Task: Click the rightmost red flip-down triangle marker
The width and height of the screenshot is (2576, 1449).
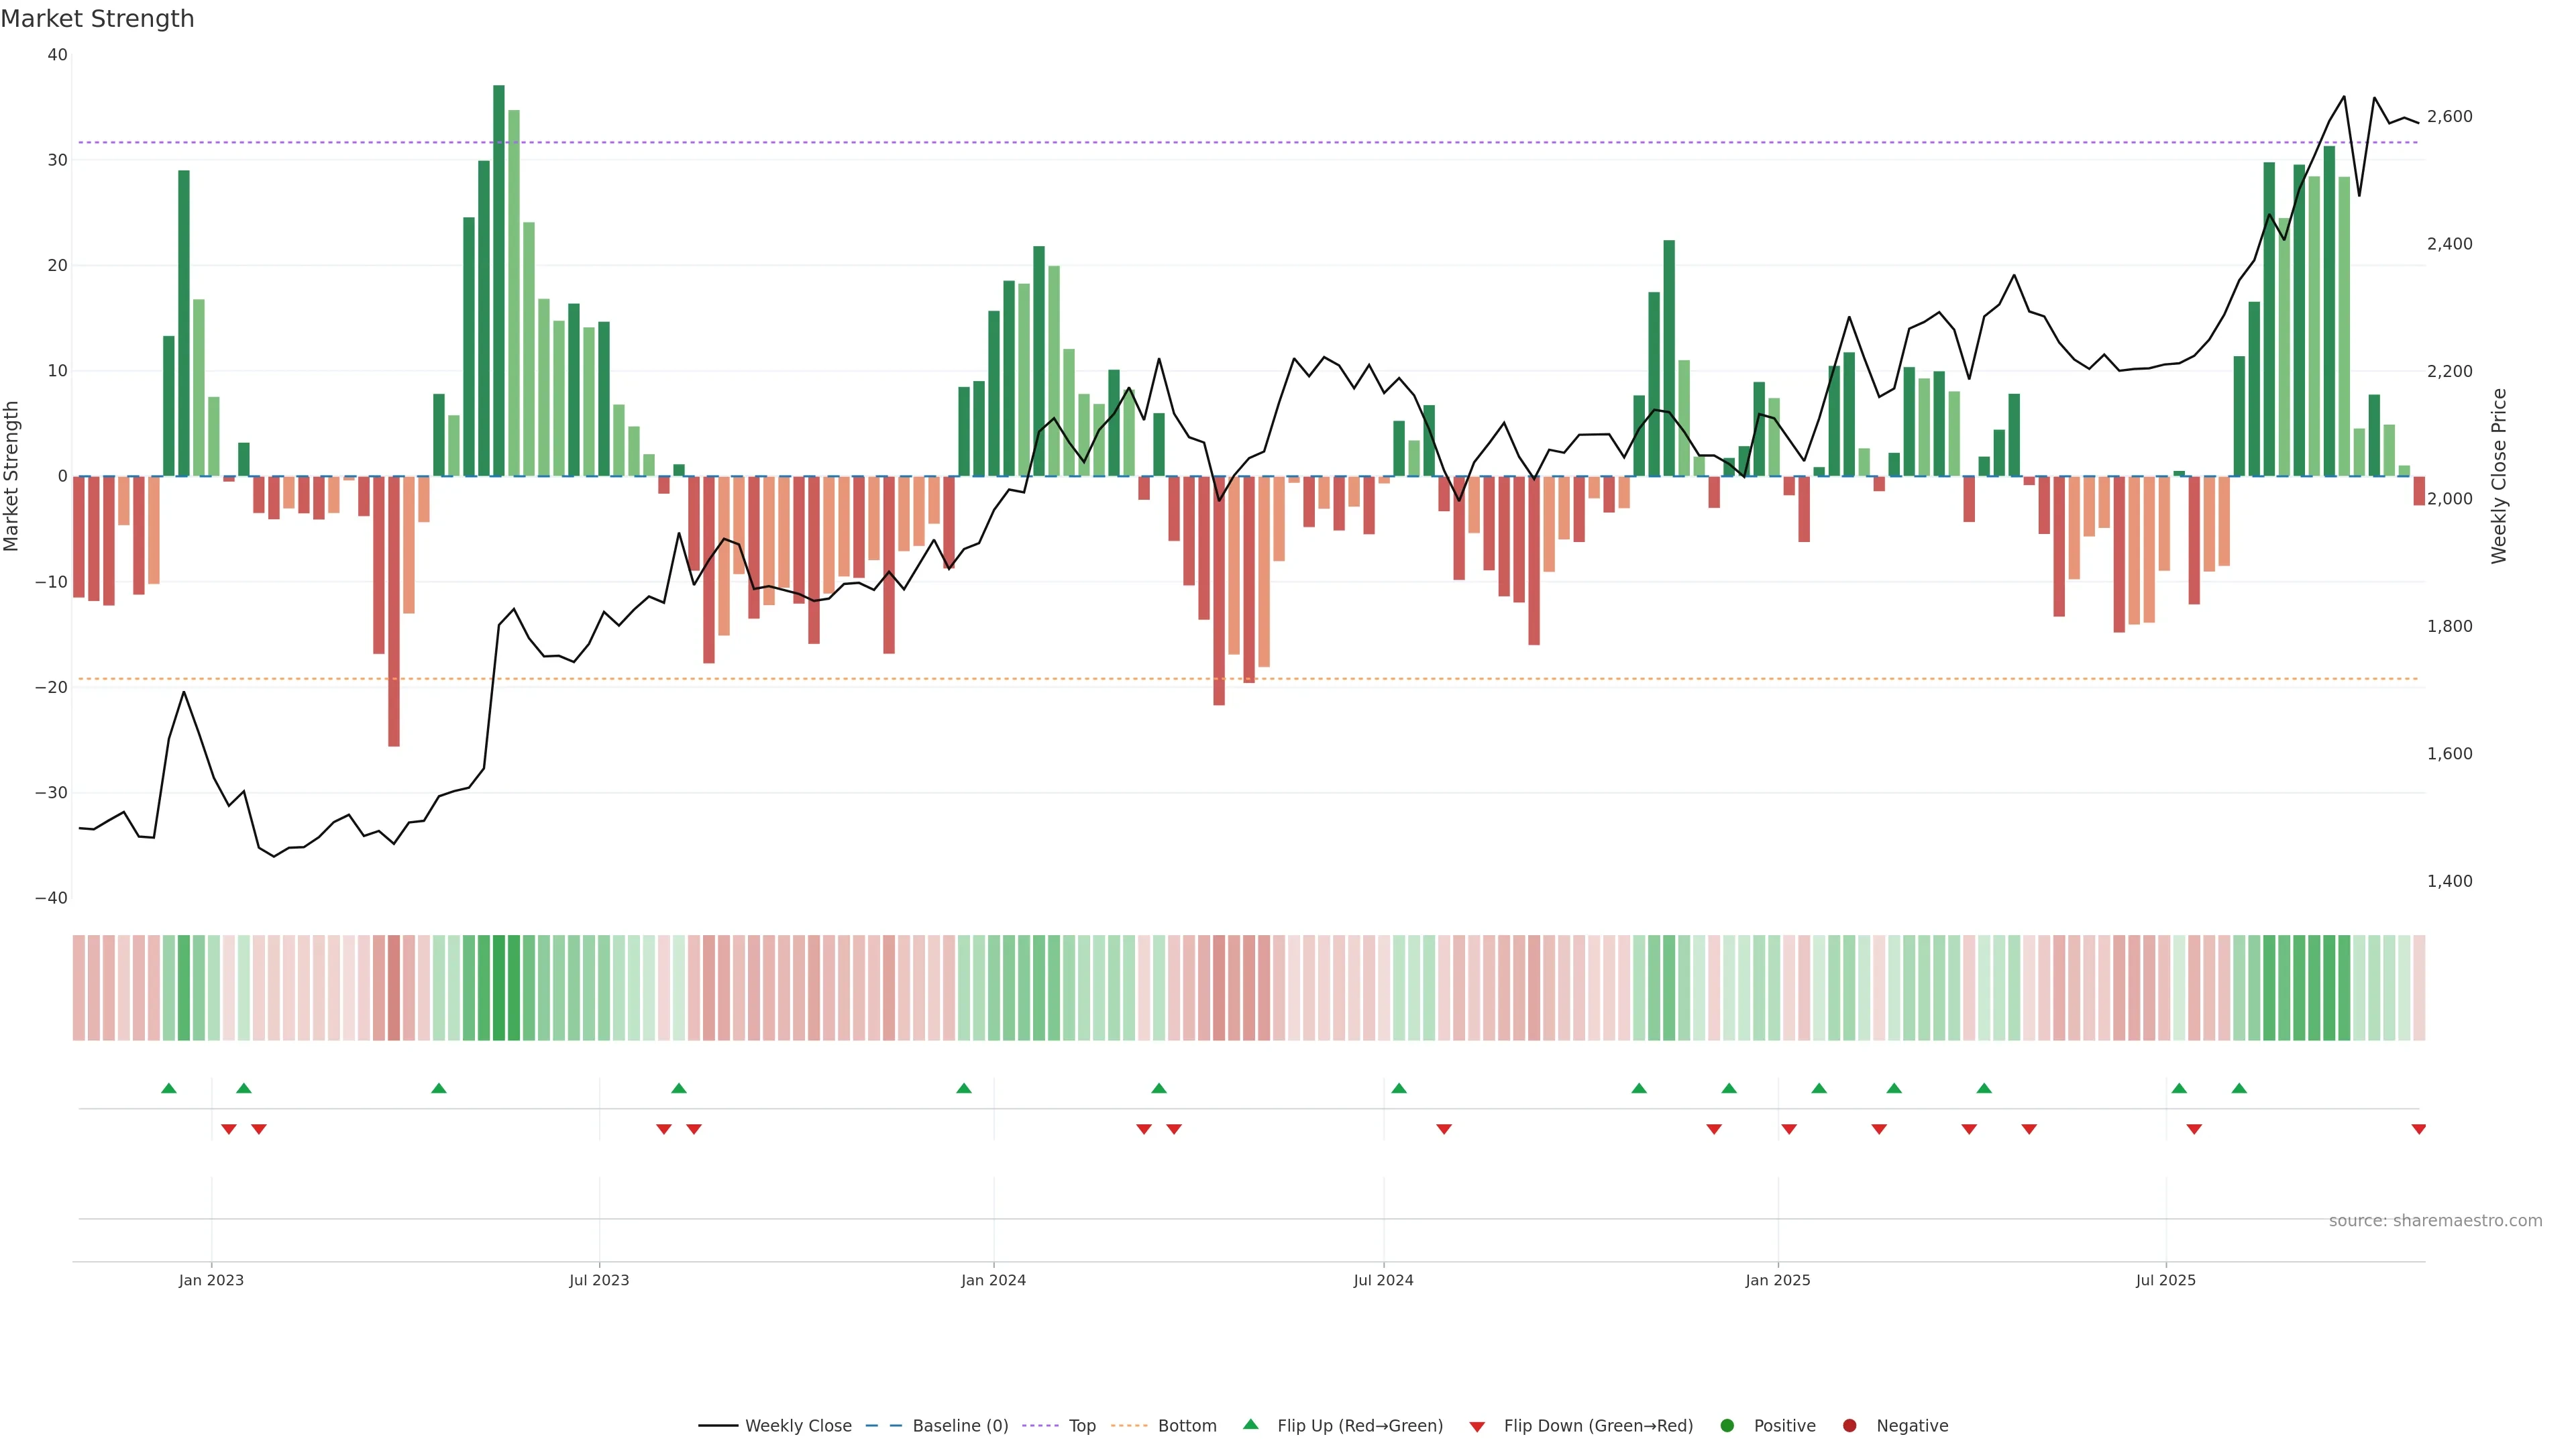Action: (x=2418, y=1129)
